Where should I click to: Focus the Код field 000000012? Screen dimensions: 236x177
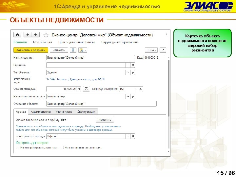click(x=154, y=58)
